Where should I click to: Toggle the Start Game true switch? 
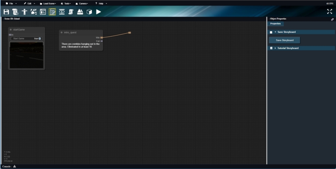40,39
